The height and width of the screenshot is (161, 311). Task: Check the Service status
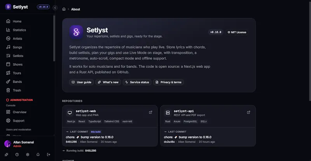(x=137, y=82)
